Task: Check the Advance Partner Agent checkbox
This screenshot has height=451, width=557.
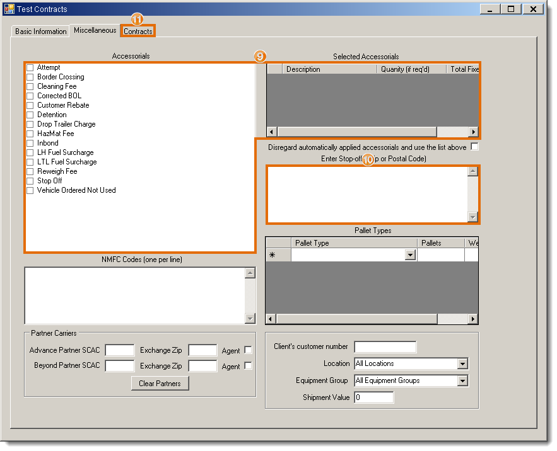Action: [x=248, y=350]
